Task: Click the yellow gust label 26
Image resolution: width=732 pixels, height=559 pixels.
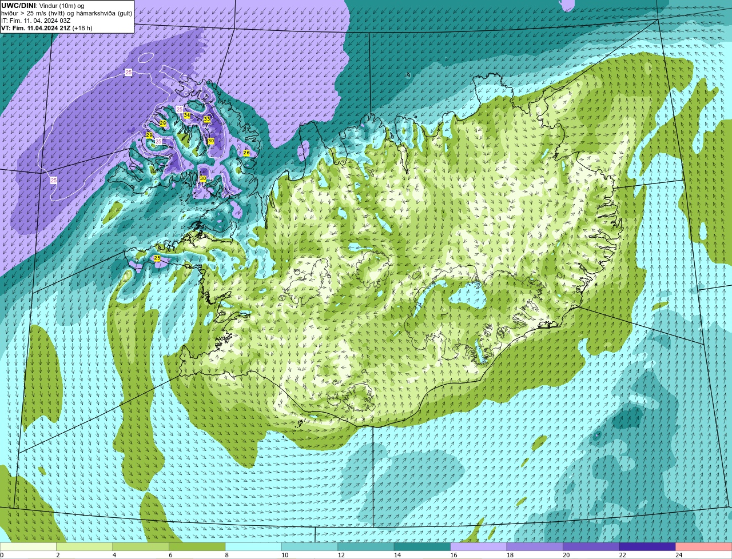Action: click(246, 153)
